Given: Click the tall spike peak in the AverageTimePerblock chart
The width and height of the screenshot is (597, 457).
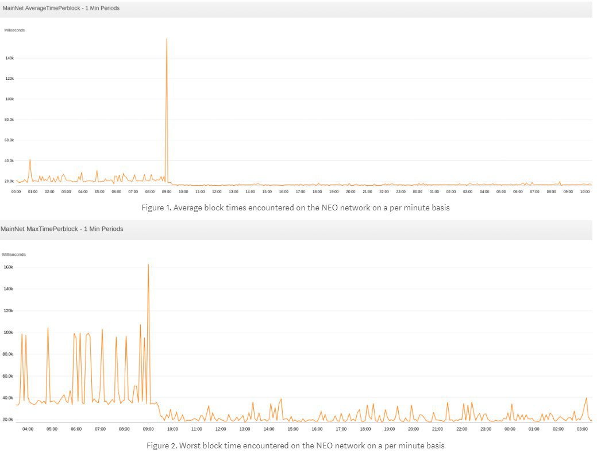Looking at the screenshot, I should pyautogui.click(x=167, y=39).
